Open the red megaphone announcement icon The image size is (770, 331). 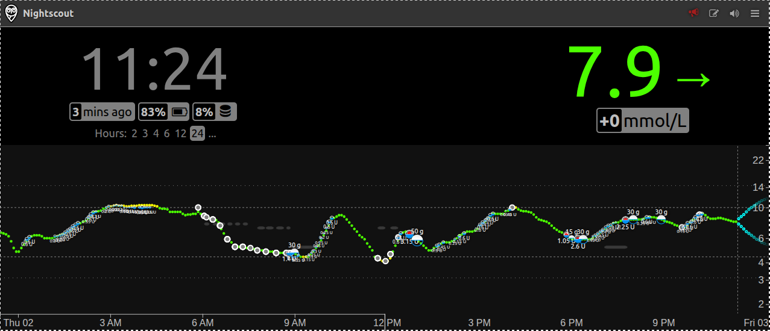[693, 13]
